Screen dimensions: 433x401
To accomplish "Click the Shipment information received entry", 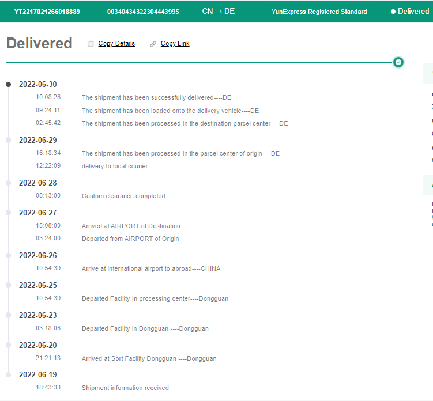I will pos(125,388).
